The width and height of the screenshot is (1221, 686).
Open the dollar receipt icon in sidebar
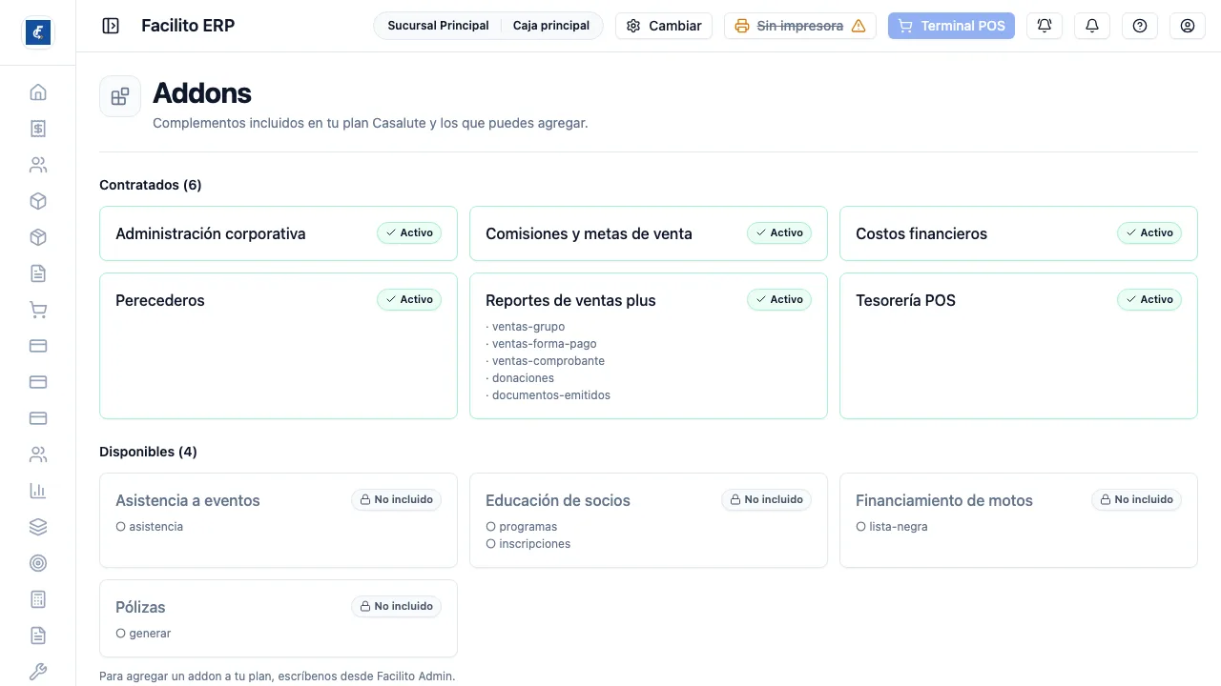[38, 129]
